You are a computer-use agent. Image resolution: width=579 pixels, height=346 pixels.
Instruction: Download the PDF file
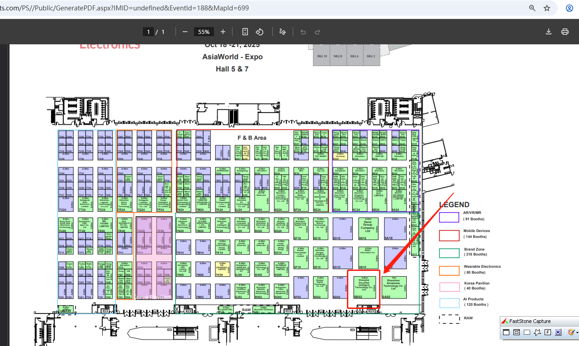pos(549,32)
